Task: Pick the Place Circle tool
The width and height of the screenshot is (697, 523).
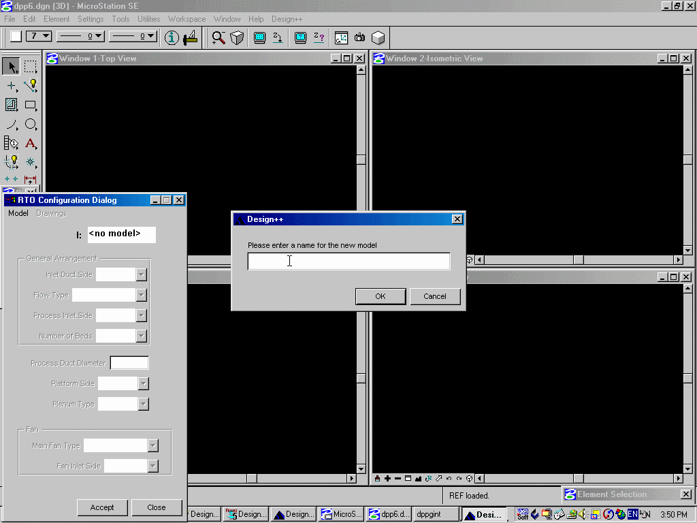Action: coord(31,124)
